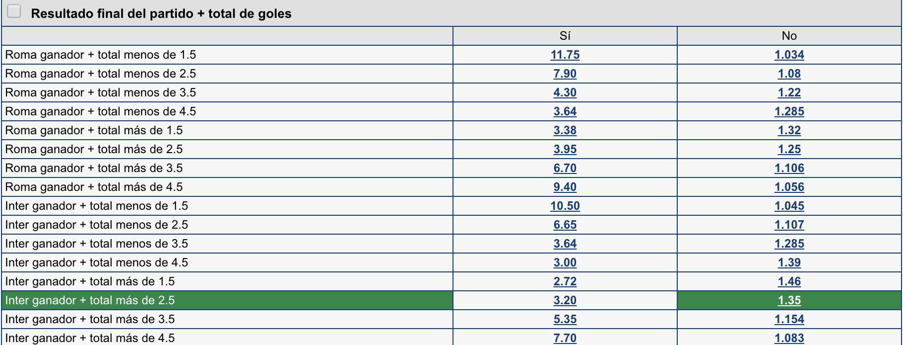Viewport: 903px width, 345px height.
Task: Select No odds 1.25 for Roma más de 2.5
Action: point(789,149)
